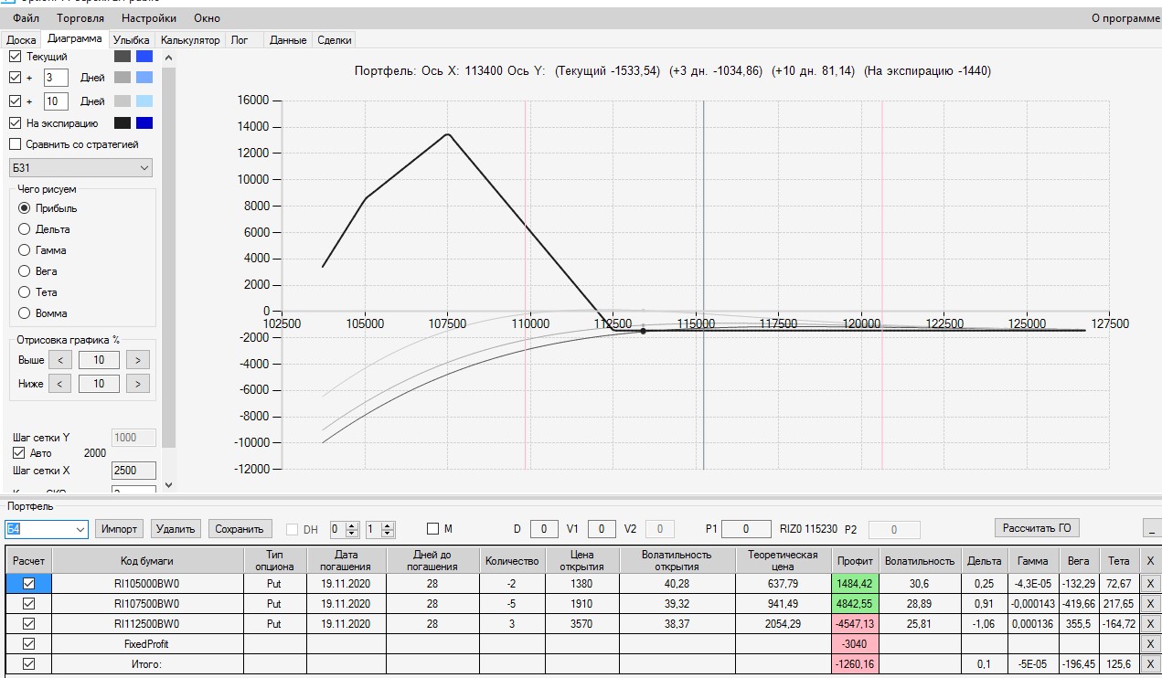Switch to the Калькулятор tab
1162x678 pixels.
tap(190, 40)
